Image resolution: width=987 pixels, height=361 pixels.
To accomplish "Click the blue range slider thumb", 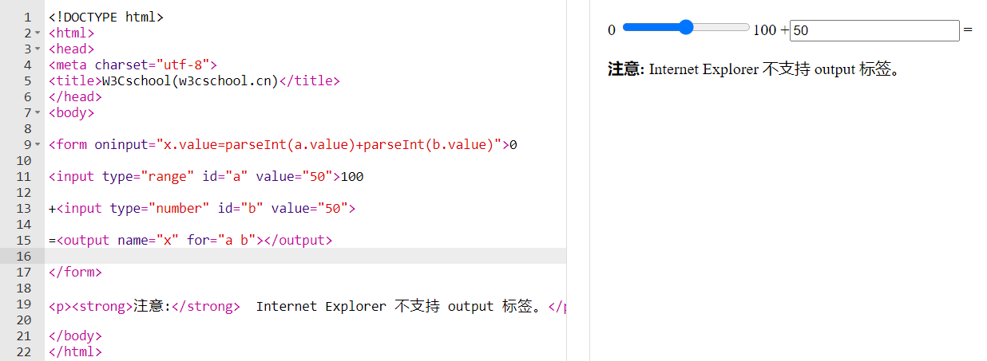I will click(x=686, y=28).
